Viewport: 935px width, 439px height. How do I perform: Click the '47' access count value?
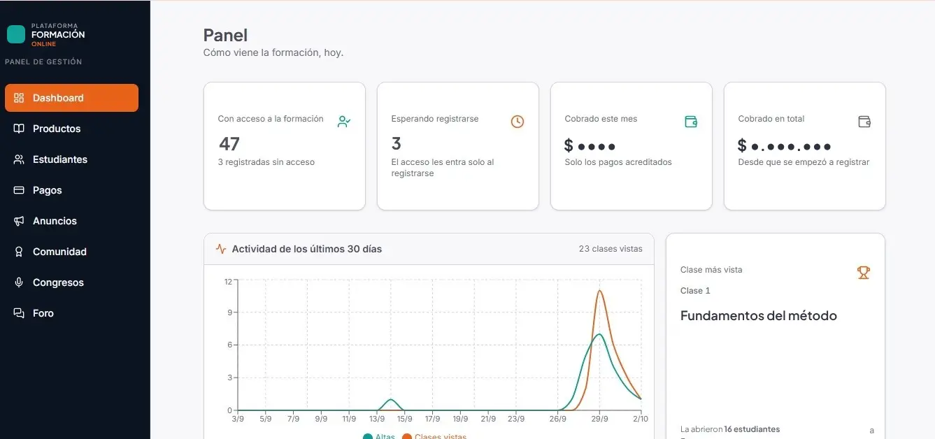229,144
